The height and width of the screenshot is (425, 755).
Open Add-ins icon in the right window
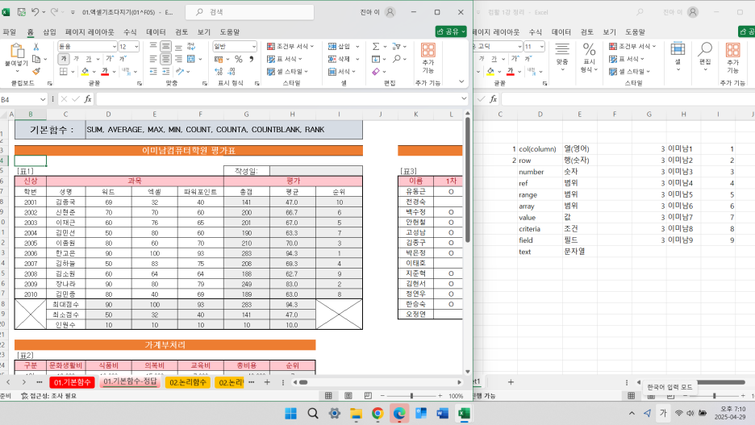tap(732, 55)
